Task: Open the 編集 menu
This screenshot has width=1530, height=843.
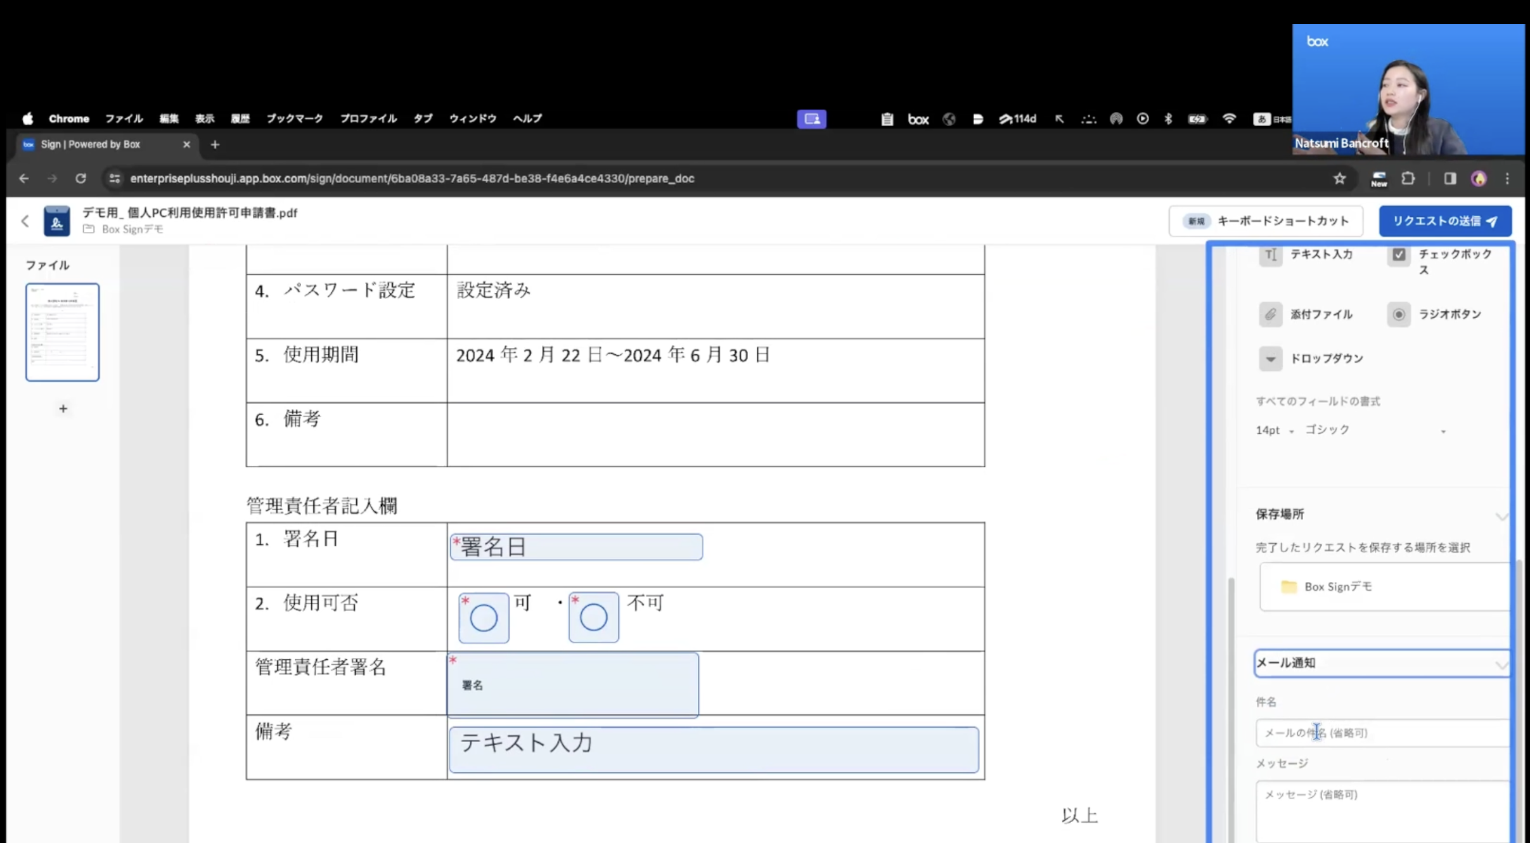Action: (169, 119)
